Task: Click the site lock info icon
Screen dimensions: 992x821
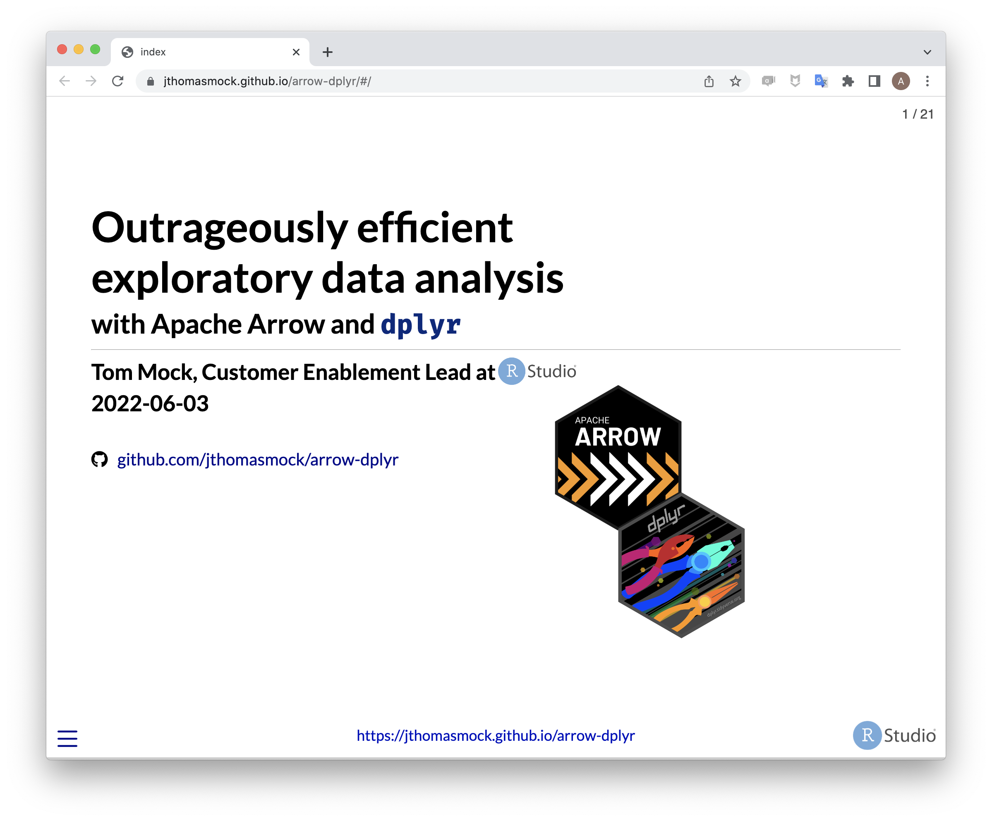Action: 150,81
